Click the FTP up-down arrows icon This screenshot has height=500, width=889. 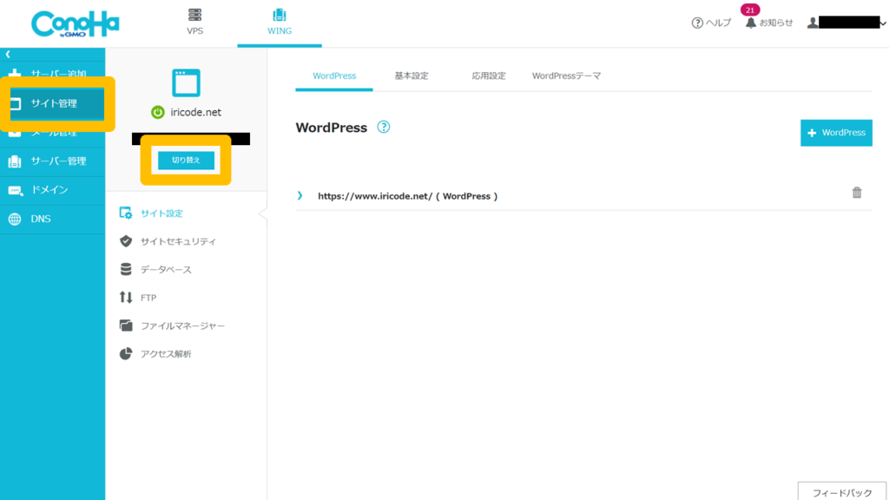[126, 297]
